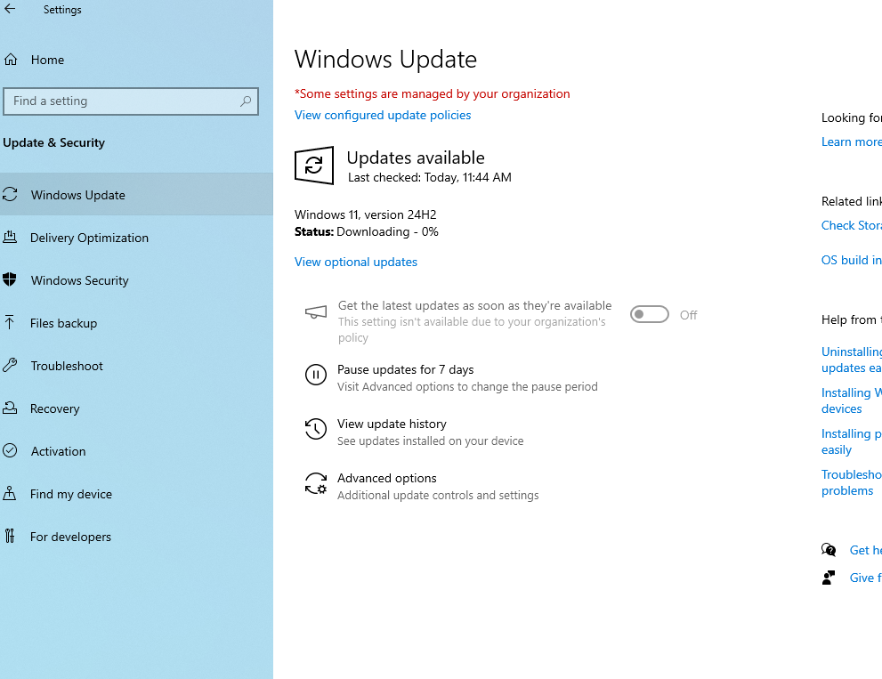Click the 'Updates available' heading text
882x679 pixels.
pyautogui.click(x=416, y=158)
